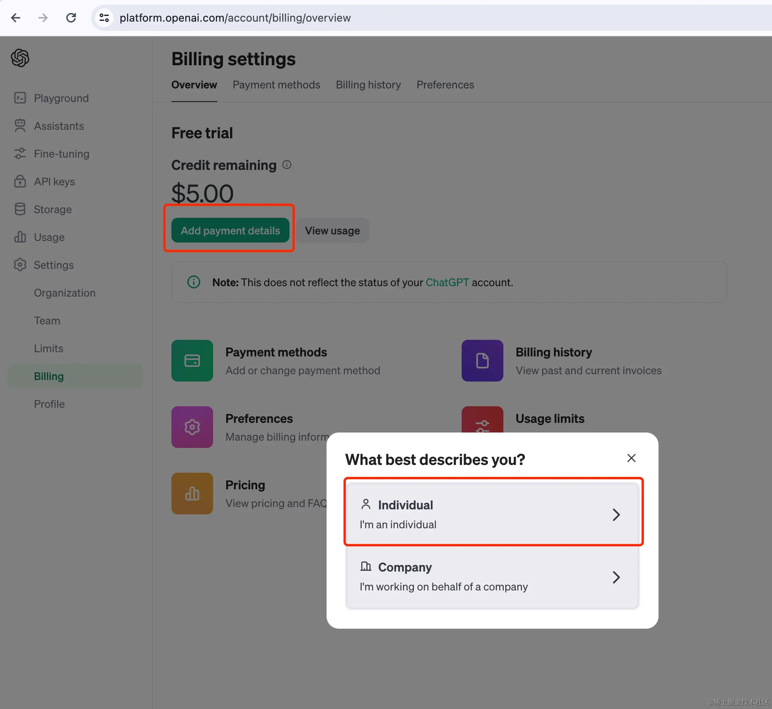Click the green Payment methods card icon
The width and height of the screenshot is (772, 709).
192,361
